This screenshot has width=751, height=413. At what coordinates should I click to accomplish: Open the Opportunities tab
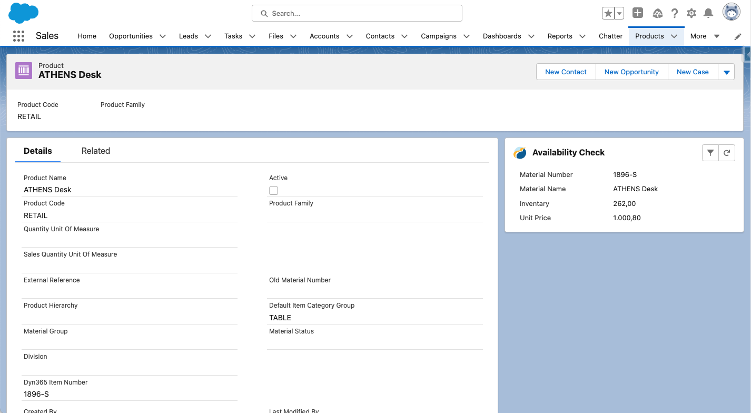pyautogui.click(x=131, y=36)
